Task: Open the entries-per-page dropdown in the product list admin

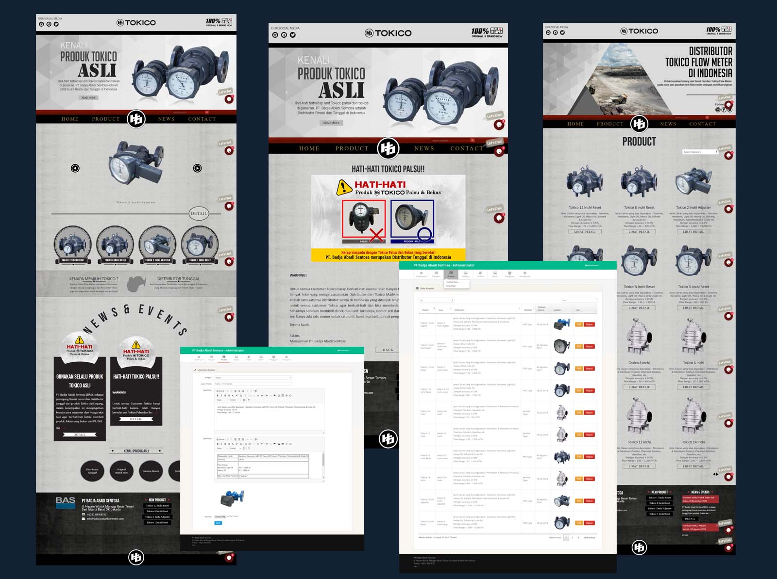Action: click(437, 300)
